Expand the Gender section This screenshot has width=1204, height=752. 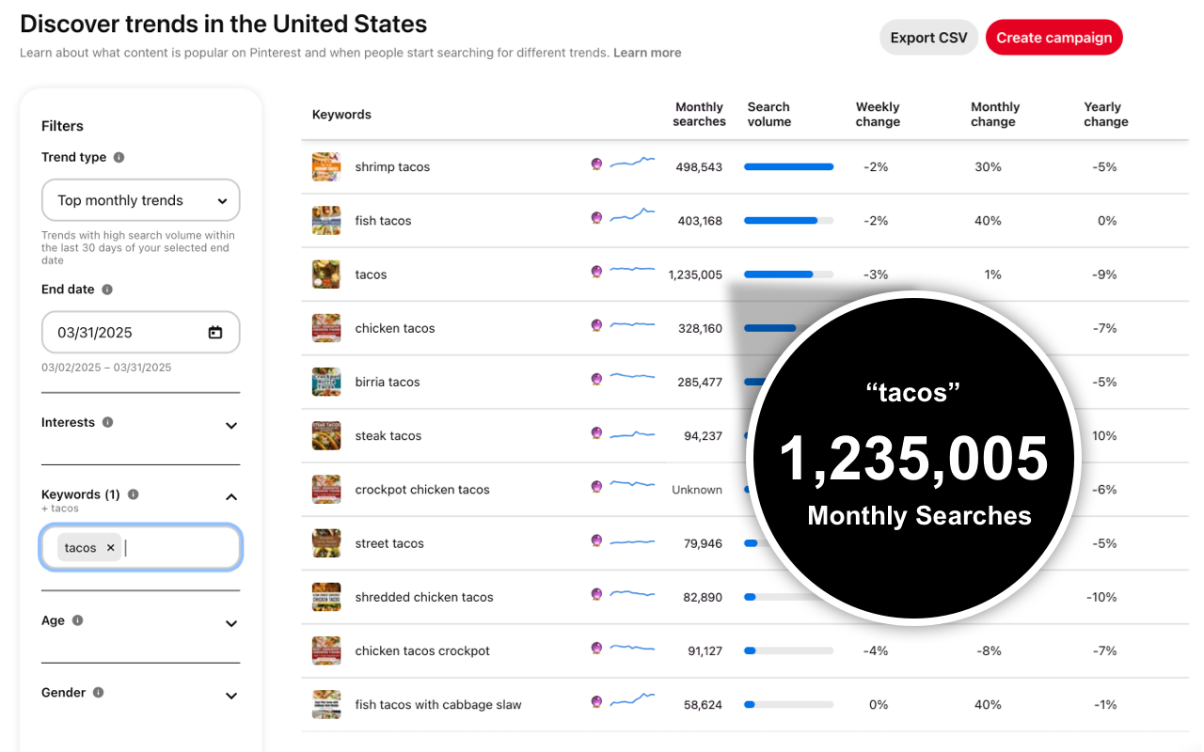tap(230, 696)
